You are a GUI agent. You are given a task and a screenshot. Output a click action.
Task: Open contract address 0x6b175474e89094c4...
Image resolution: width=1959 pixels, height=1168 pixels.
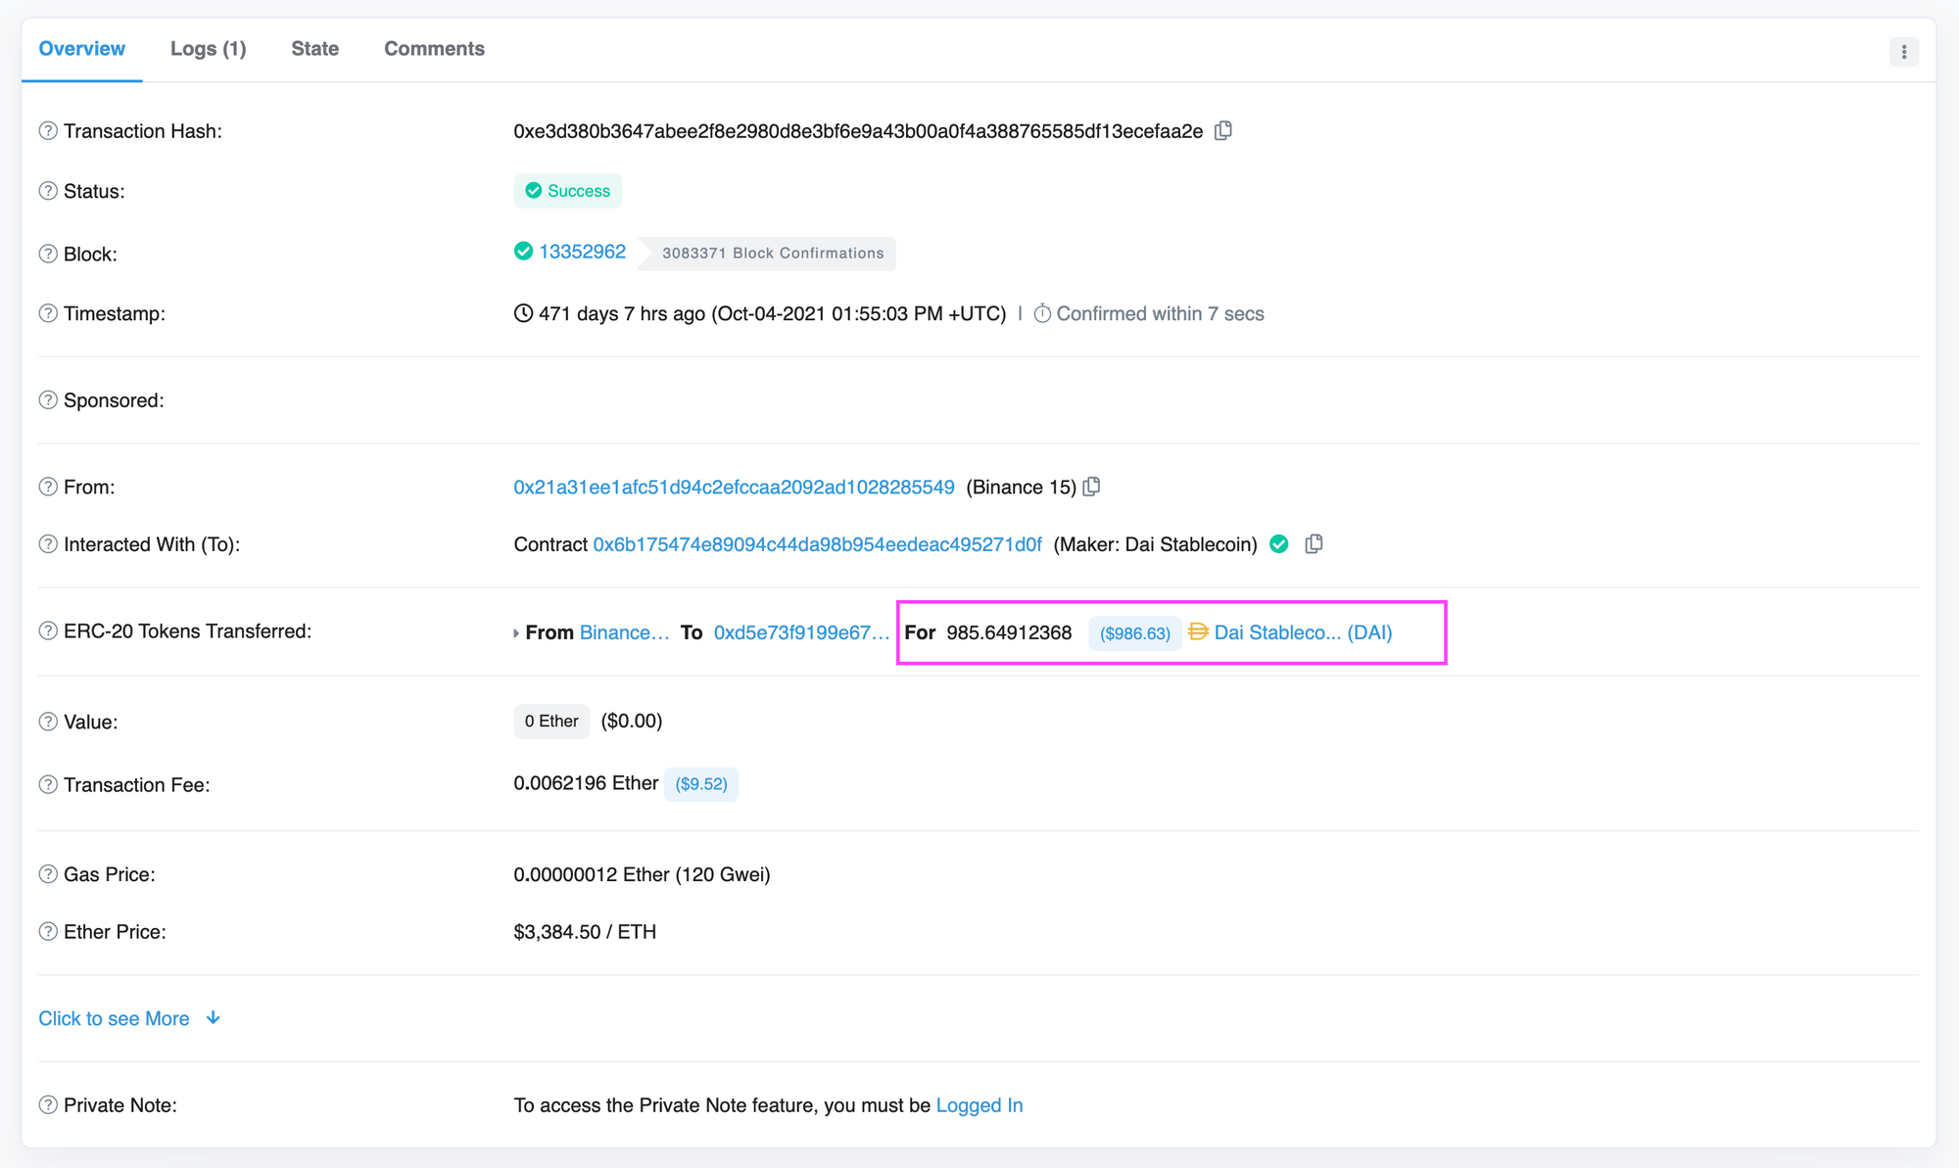(x=818, y=544)
